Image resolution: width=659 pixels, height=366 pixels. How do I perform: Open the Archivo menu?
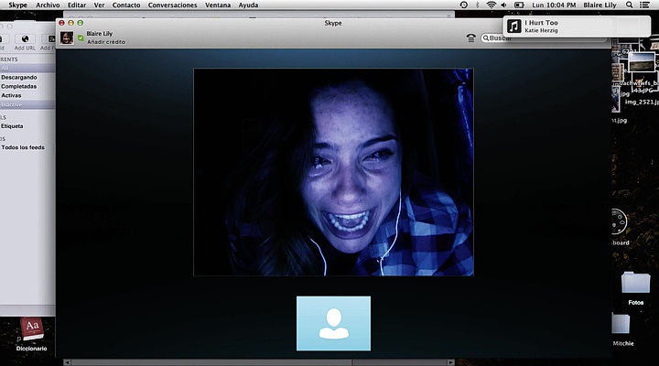[48, 5]
